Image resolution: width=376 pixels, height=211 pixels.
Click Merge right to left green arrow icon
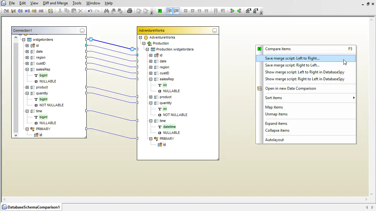pyautogui.click(x=239, y=11)
